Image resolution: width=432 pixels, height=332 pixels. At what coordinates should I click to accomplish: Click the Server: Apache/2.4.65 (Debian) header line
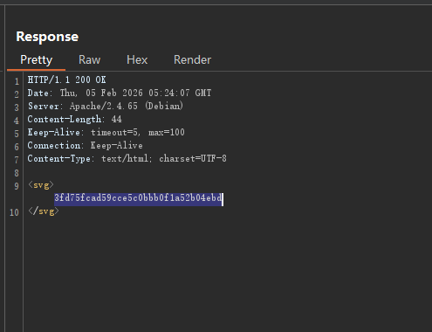click(106, 106)
